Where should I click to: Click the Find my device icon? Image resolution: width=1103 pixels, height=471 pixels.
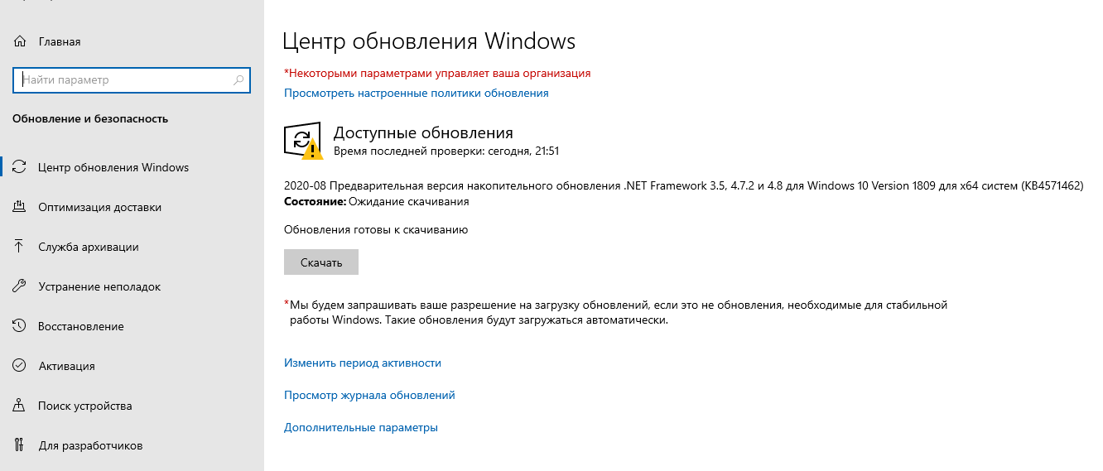point(20,406)
